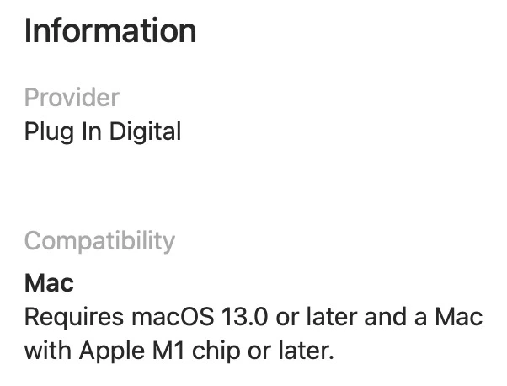Open the Plug In Digital provider entry
The image size is (507, 386).
pyautogui.click(x=103, y=131)
